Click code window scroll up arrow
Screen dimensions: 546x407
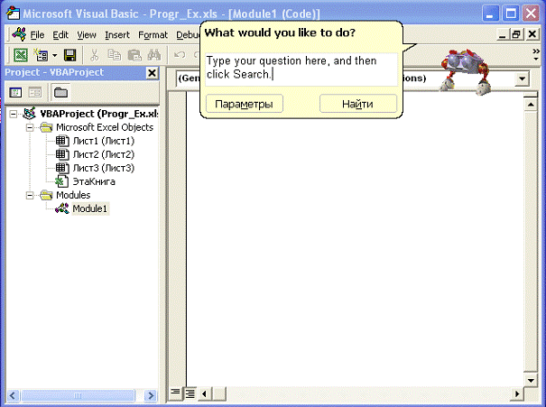531,104
